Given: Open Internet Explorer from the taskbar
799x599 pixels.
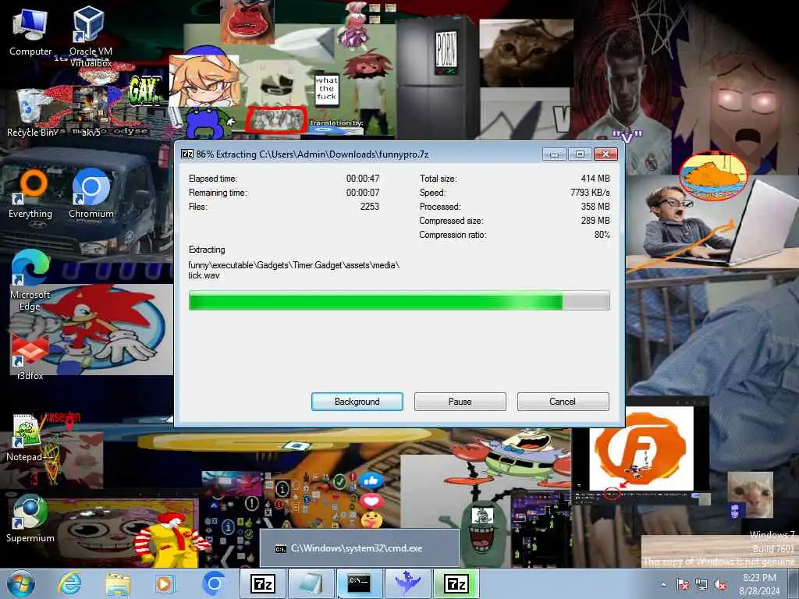Looking at the screenshot, I should point(69,583).
